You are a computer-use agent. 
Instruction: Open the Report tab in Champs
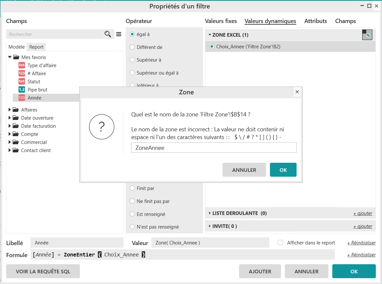pos(36,47)
